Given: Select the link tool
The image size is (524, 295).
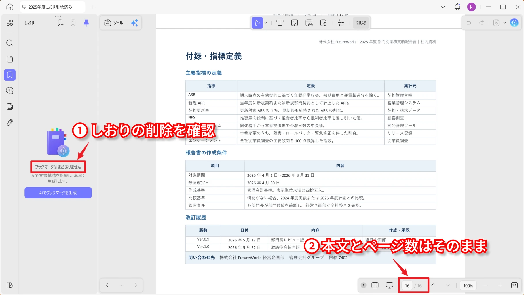Looking at the screenshot, I should coord(309,23).
